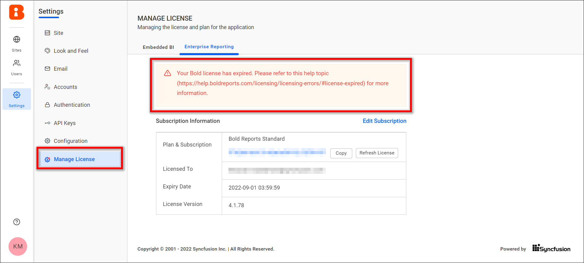Open the Sites globe icon
The image size is (584, 263).
click(x=17, y=39)
